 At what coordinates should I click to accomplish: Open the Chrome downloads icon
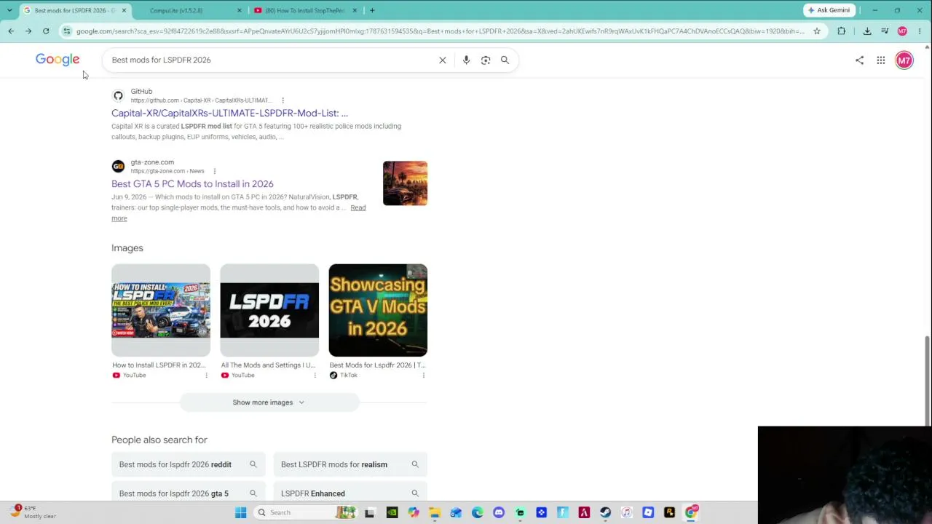tap(867, 31)
